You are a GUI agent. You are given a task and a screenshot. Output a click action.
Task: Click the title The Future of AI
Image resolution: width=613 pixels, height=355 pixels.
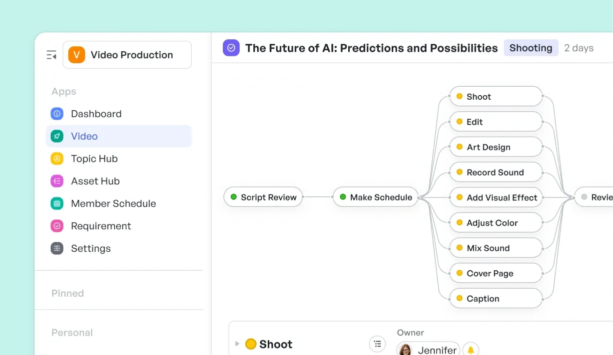point(371,48)
